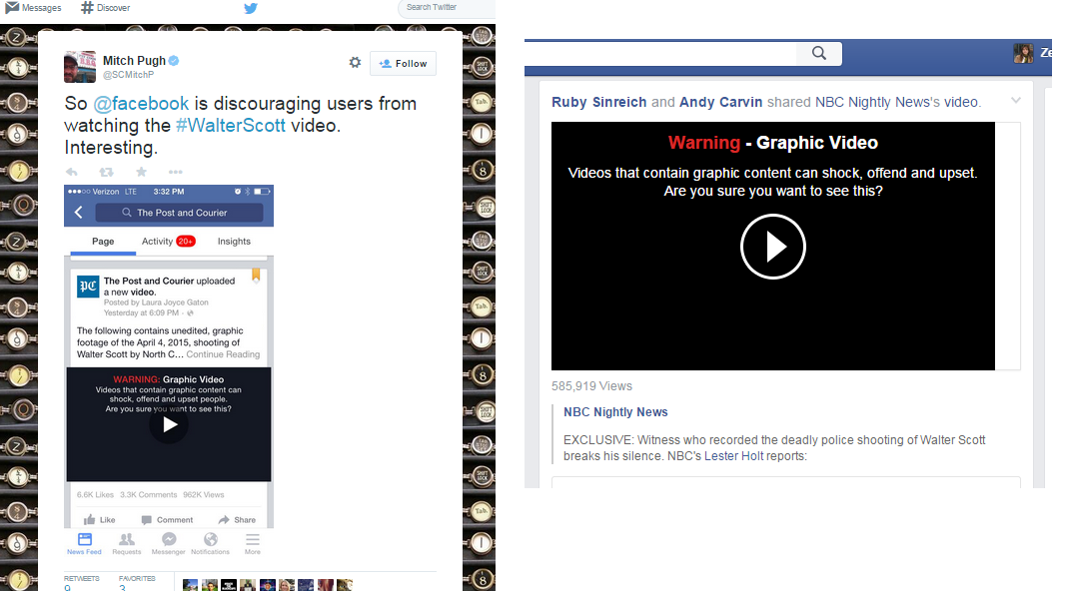Screen dimensions: 1076x591
Task: Play the Post and Courier graphic video
Action: (x=169, y=425)
